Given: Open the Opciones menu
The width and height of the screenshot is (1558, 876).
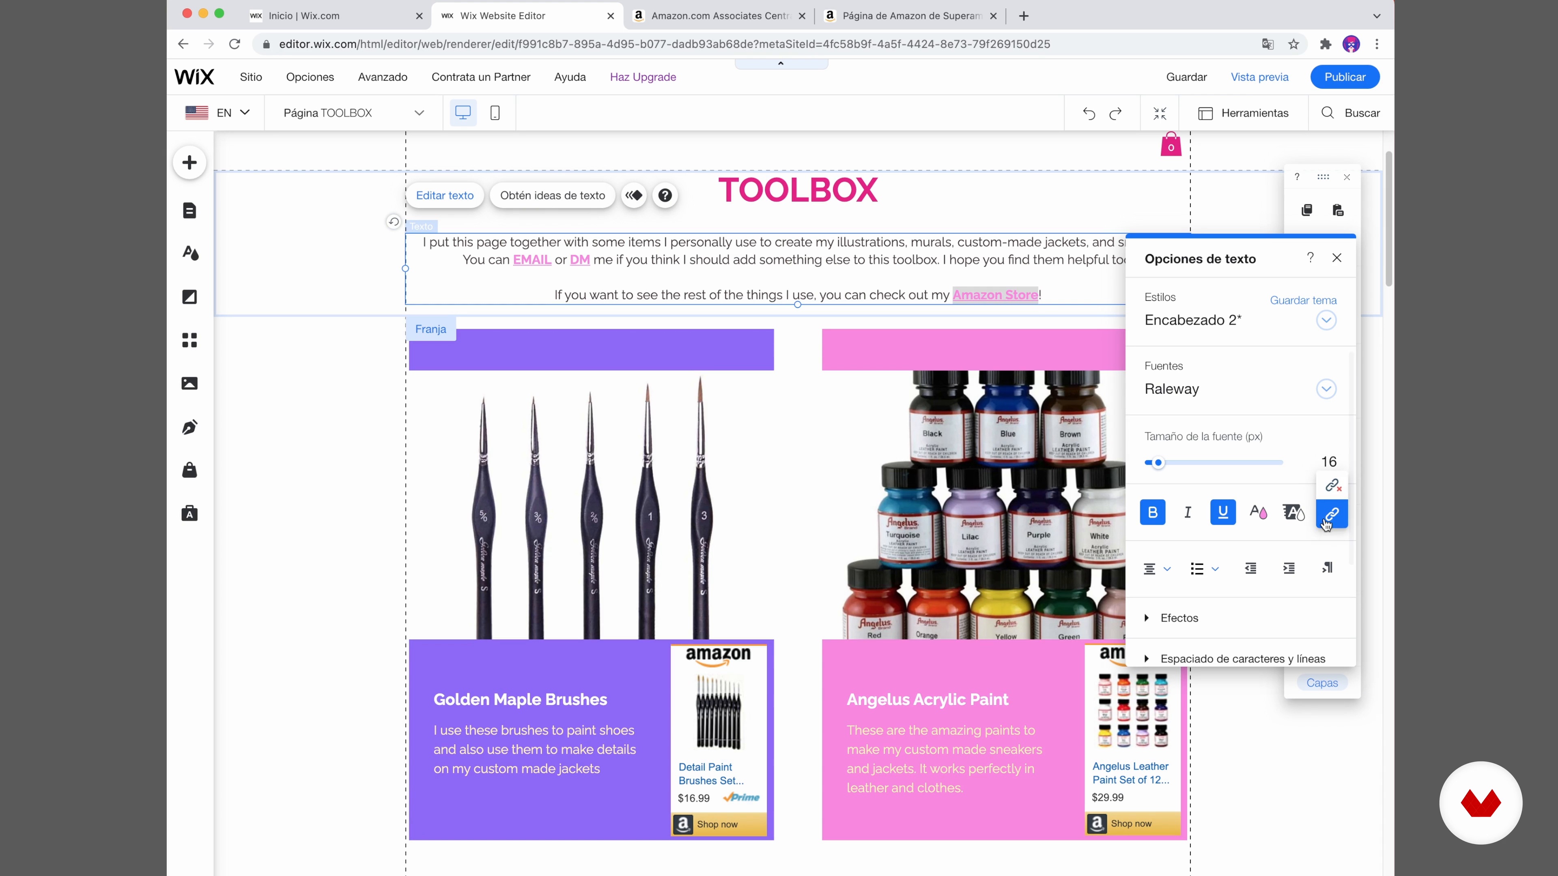Looking at the screenshot, I should coord(310,77).
